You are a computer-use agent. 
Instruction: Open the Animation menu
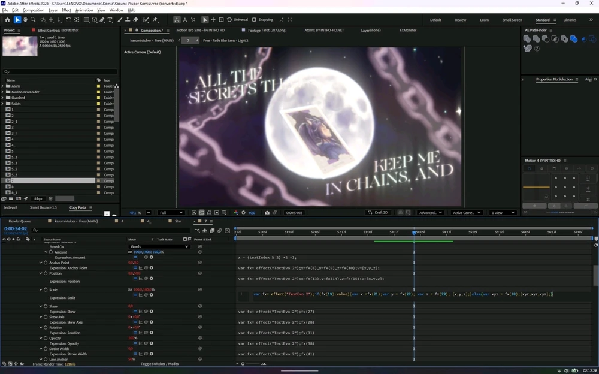coord(84,10)
